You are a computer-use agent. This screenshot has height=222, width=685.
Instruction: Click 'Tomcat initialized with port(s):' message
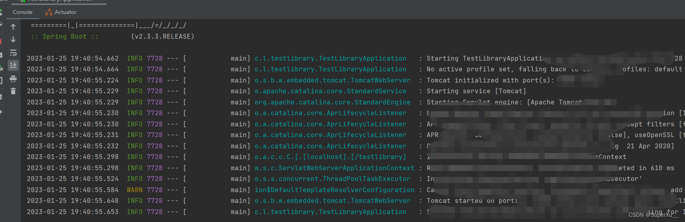point(490,81)
